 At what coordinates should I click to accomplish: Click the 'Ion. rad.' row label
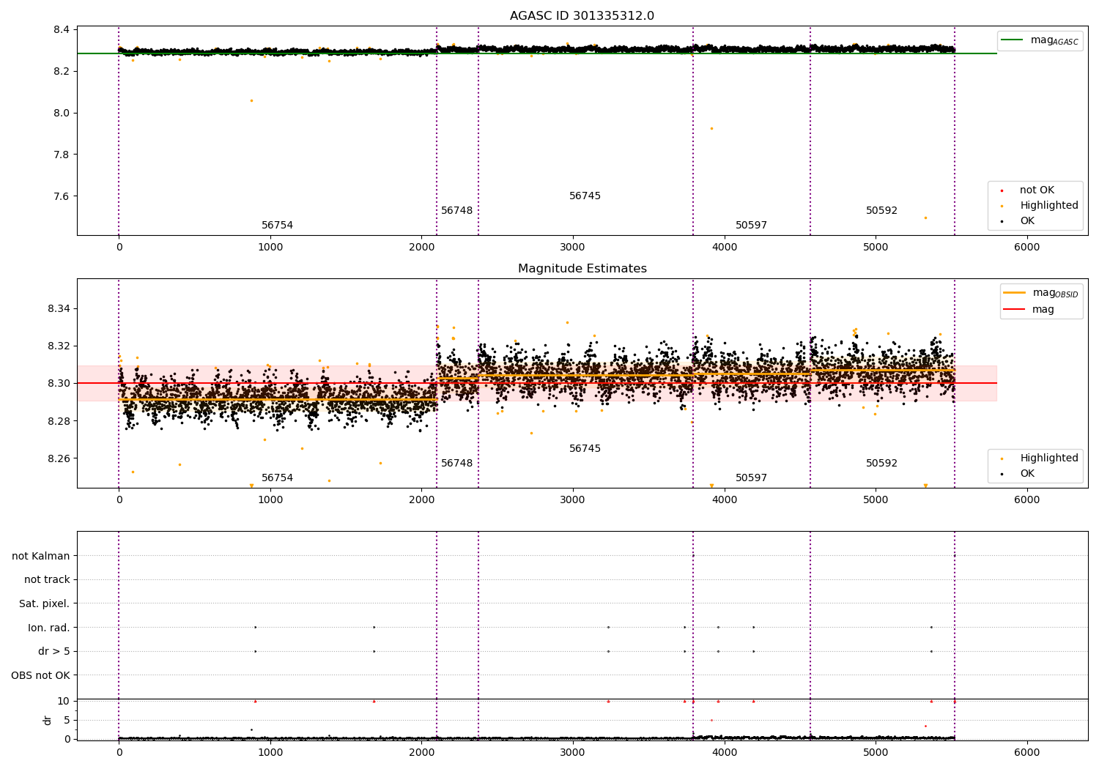[x=49, y=628]
